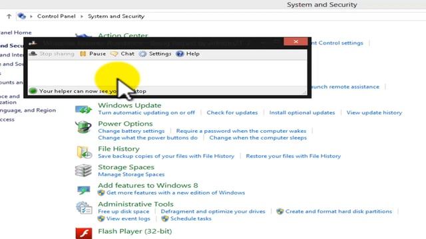
Task: Click the Power Options battery icon
Action: pyautogui.click(x=83, y=127)
